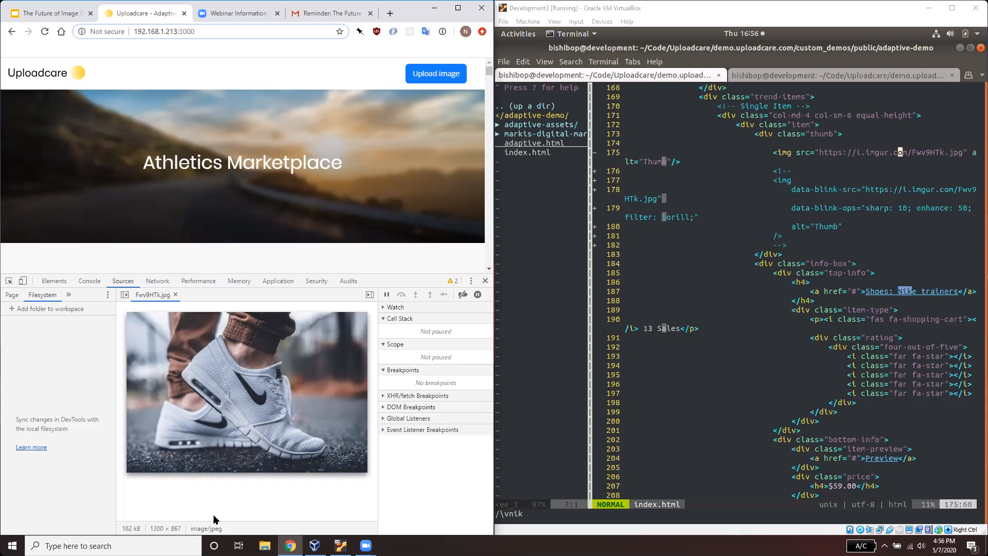Click the Upload image button
Image resolution: width=988 pixels, height=556 pixels.
(436, 73)
